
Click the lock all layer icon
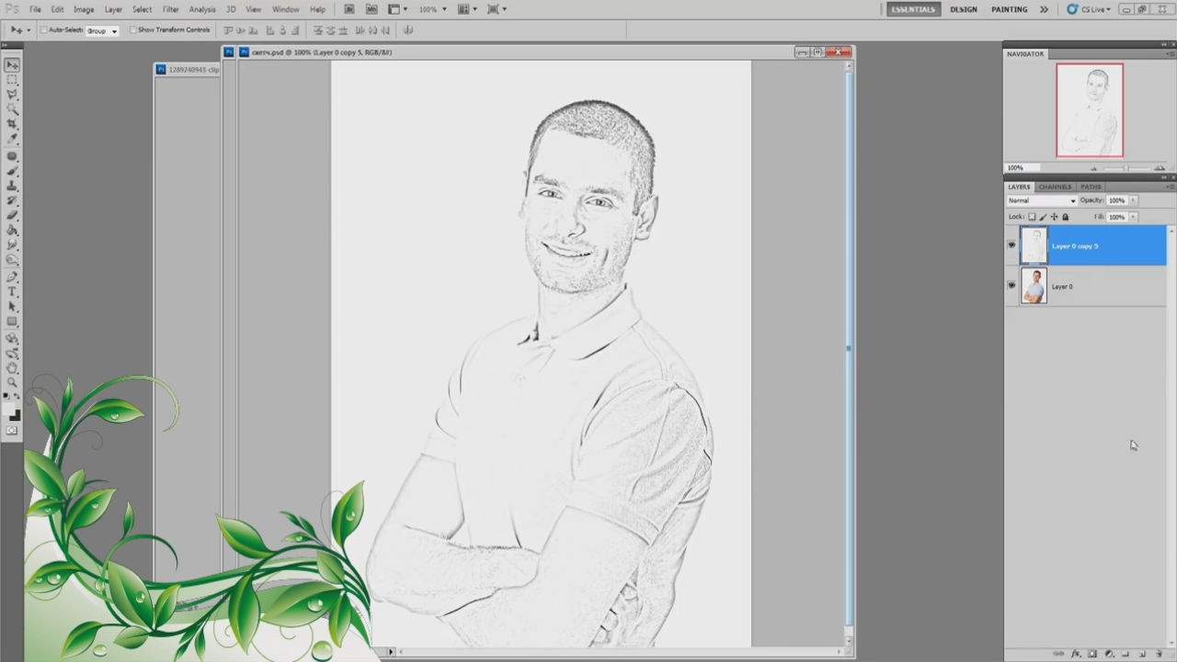pyautogui.click(x=1065, y=217)
